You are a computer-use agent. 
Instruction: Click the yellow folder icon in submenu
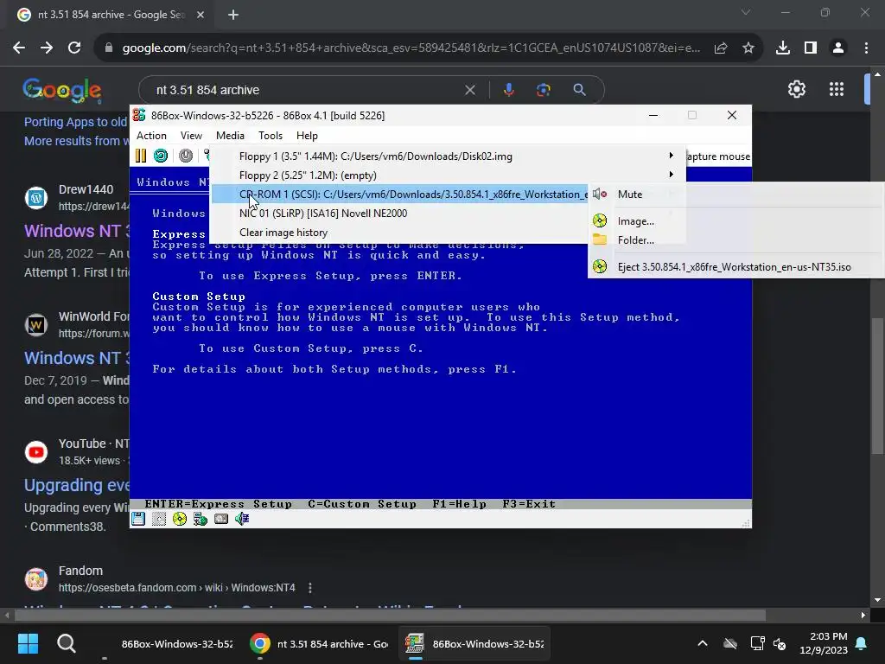600,239
